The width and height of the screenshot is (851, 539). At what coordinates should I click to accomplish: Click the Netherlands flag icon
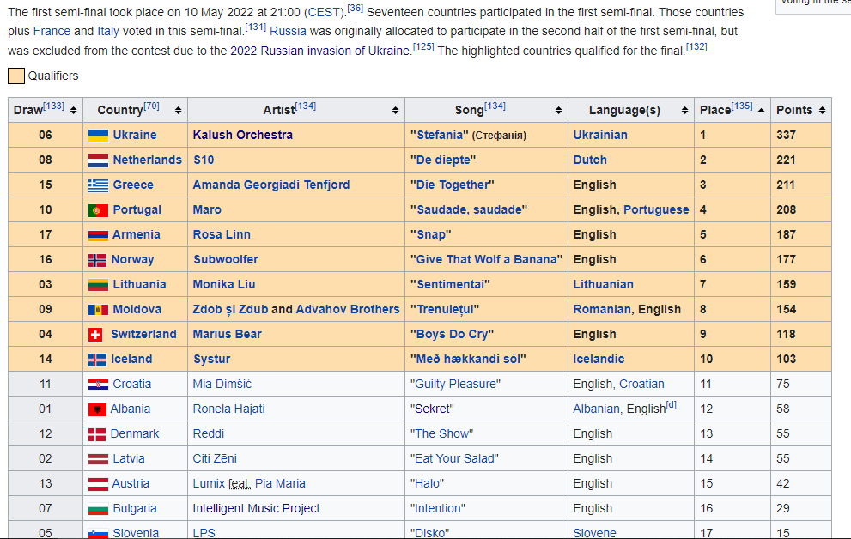[x=98, y=160]
